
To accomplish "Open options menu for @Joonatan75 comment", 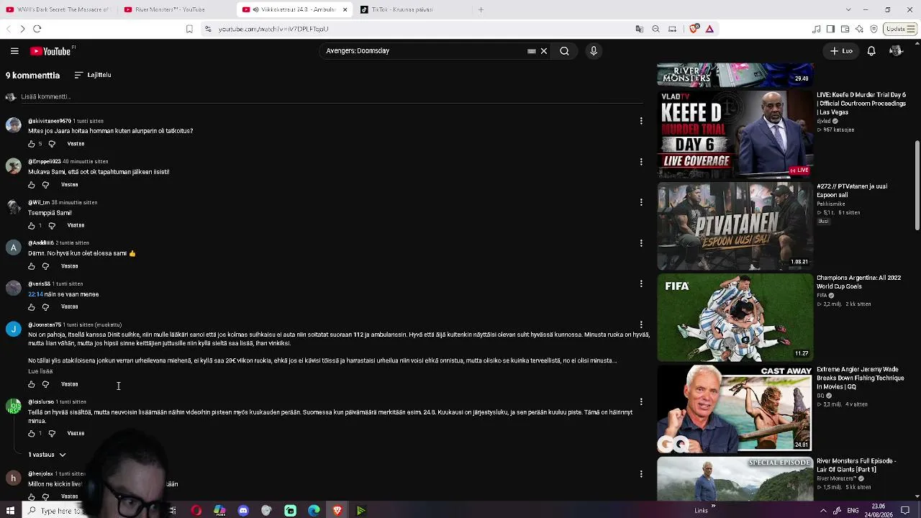I will click(x=641, y=325).
